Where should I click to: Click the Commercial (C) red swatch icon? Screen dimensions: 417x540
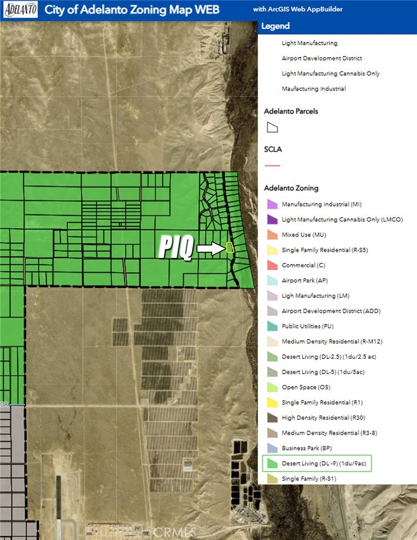pos(272,265)
